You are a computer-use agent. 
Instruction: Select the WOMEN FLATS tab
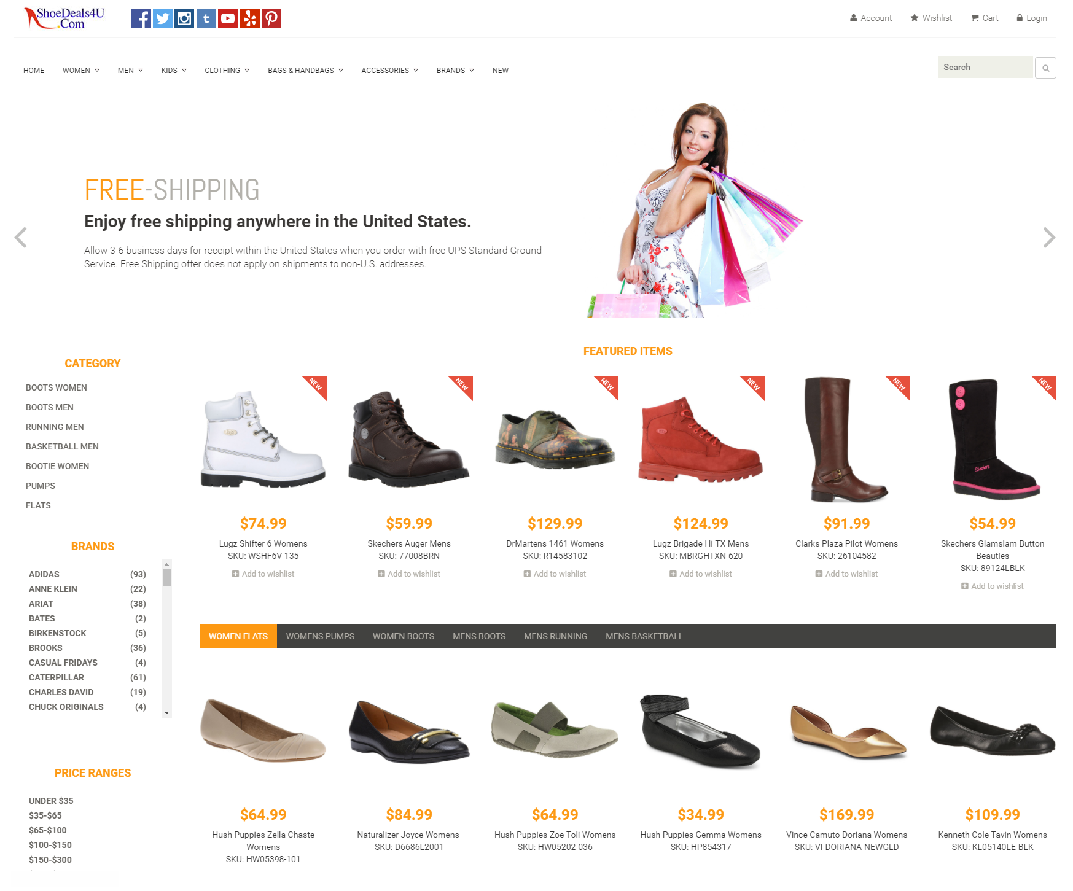click(x=238, y=636)
